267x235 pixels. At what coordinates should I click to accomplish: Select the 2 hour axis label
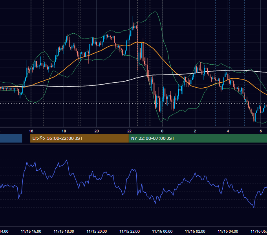(x=195, y=131)
